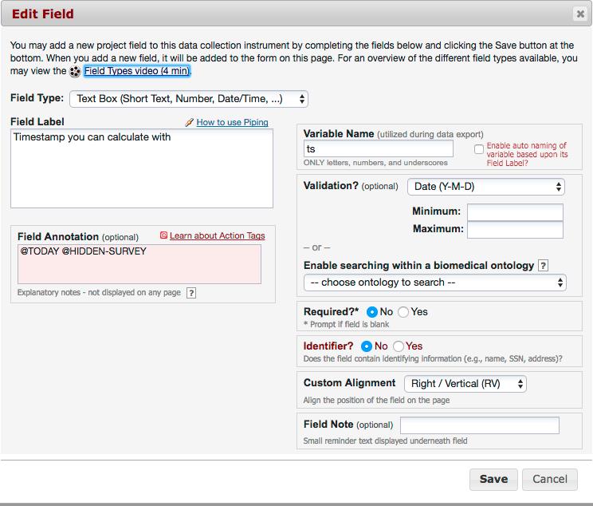This screenshot has width=593, height=506.
Task: Open Learn about Action Tags link
Action: (x=217, y=235)
